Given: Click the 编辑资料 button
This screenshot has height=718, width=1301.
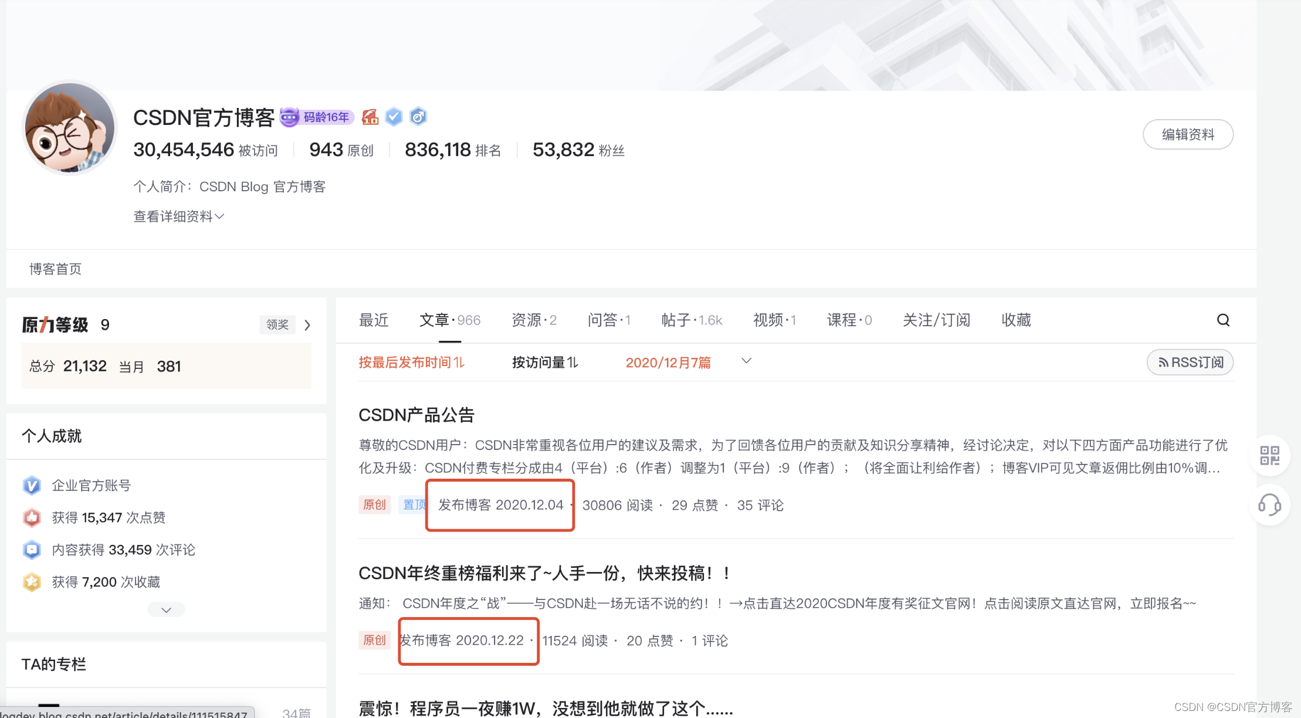Looking at the screenshot, I should 1188,134.
